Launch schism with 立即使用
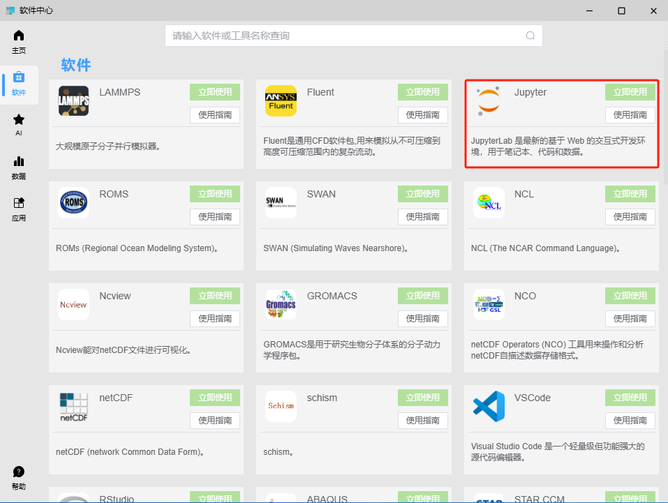This screenshot has width=668, height=503. pos(422,398)
